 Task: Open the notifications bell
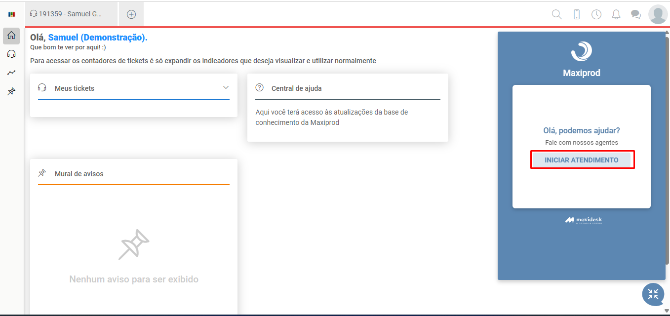click(x=616, y=14)
